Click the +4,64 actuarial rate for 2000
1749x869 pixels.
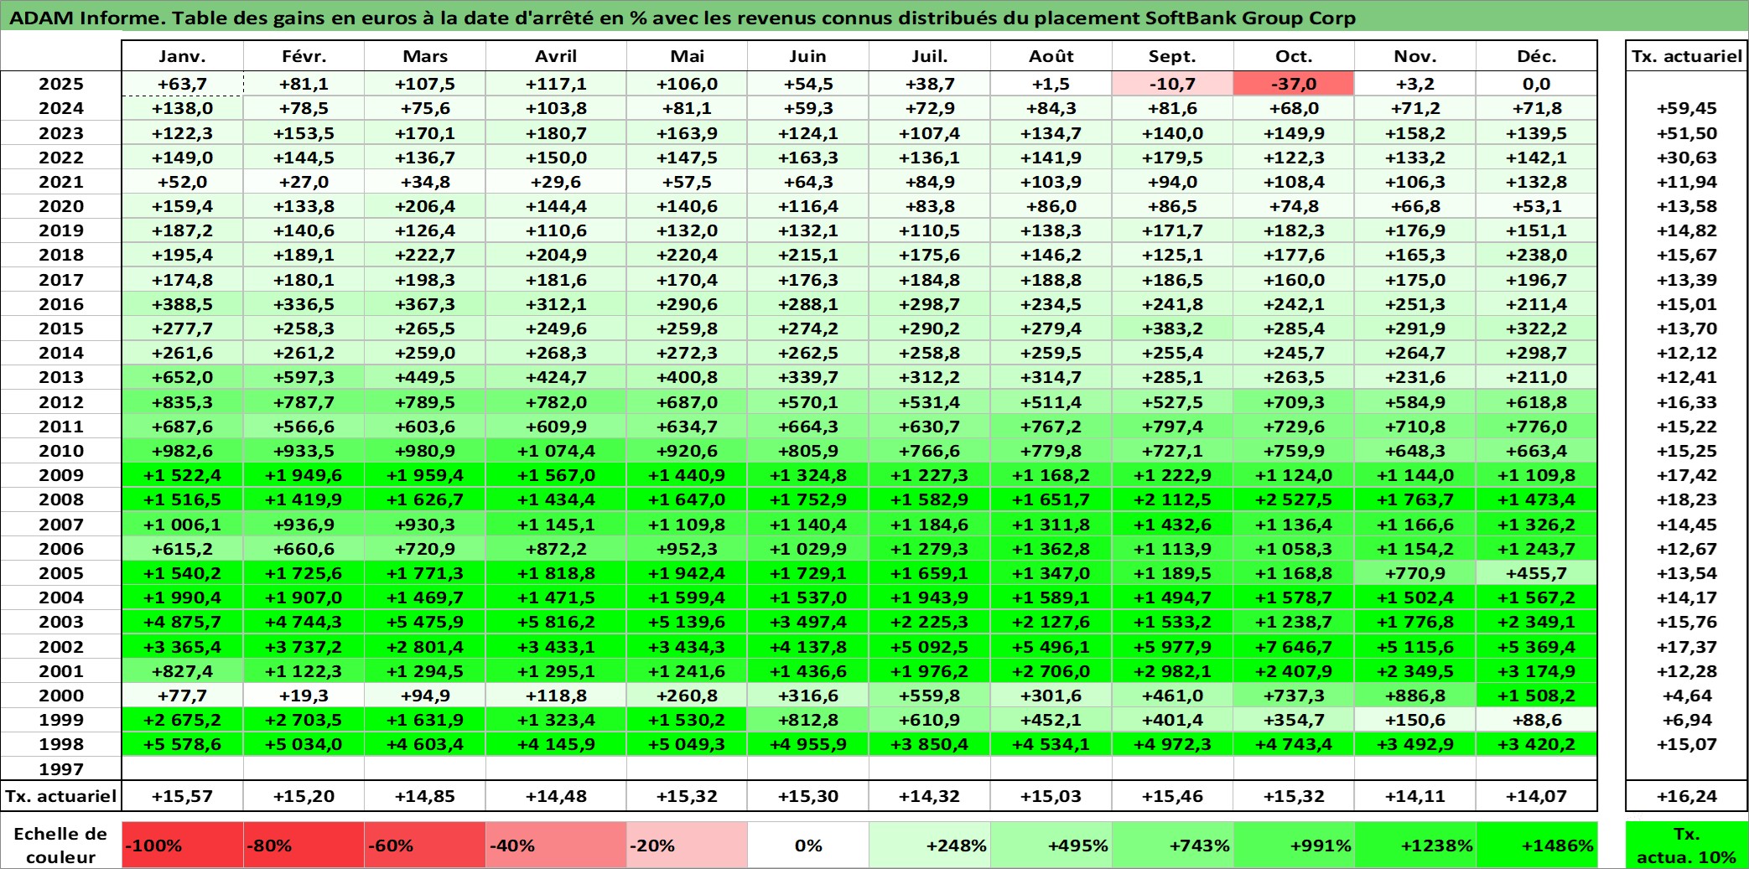coord(1687,696)
